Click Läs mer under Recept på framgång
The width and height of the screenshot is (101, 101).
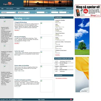coord(17,43)
